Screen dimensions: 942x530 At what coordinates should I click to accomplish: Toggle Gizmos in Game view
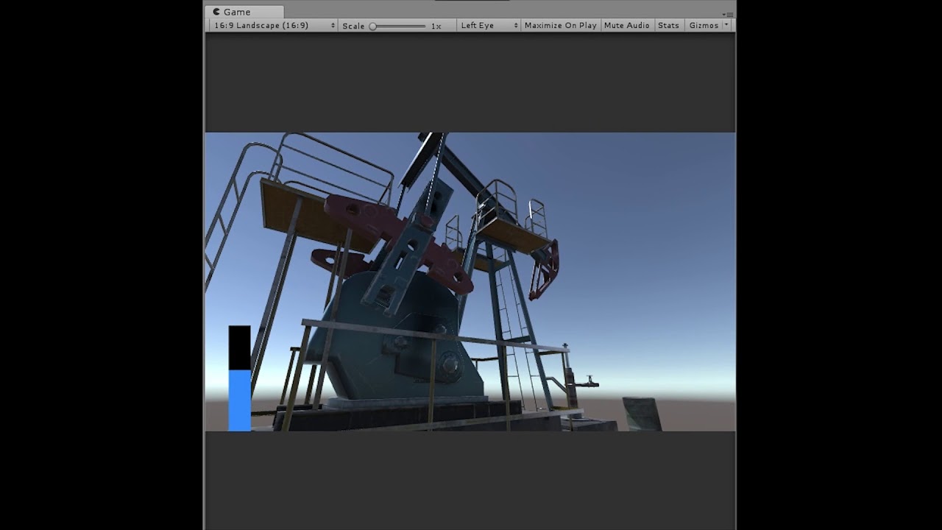[704, 25]
